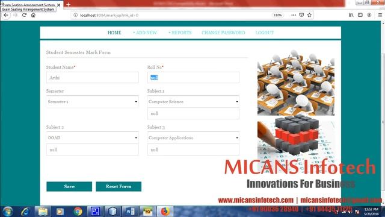Click the browser forward arrow
385x217 pixels.
[x=16, y=15]
